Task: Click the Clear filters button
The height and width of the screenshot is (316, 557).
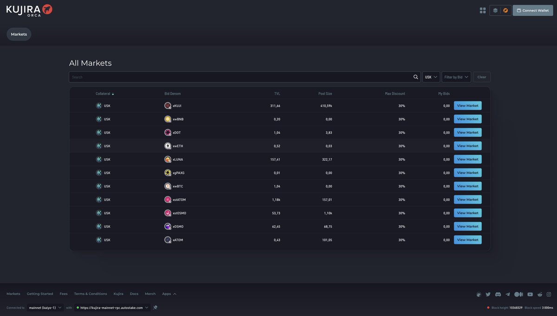Action: coord(482,77)
